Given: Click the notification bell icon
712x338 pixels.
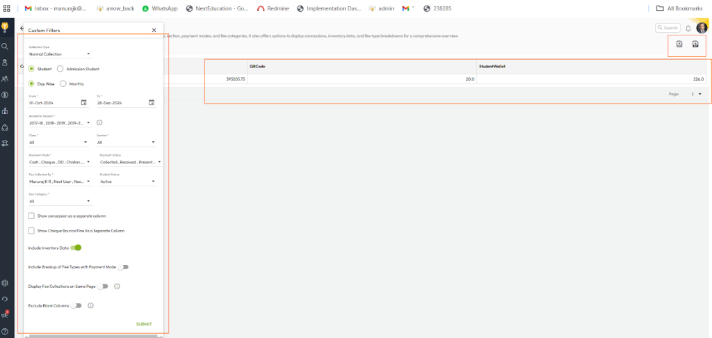Looking at the screenshot, I should coord(688,29).
